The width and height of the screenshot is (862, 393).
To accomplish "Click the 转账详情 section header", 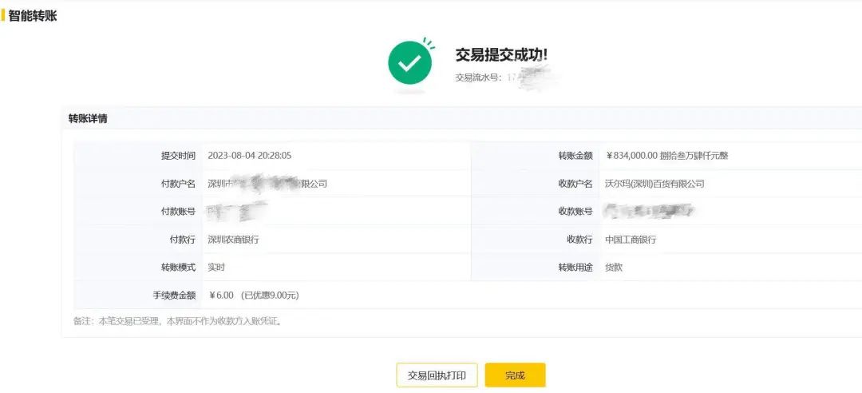I will [88, 119].
